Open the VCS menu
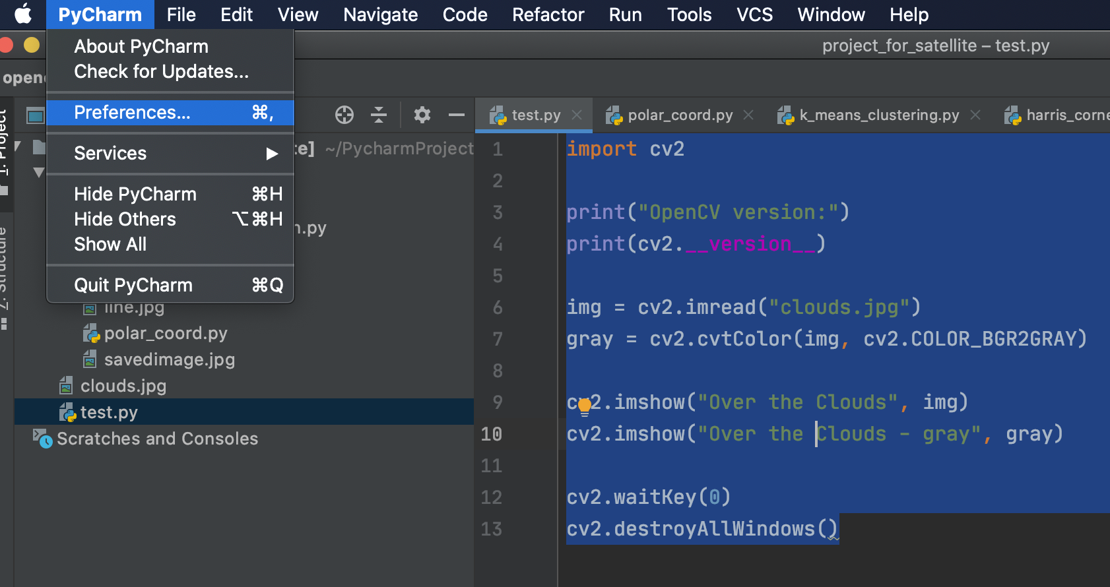Screen dimensions: 1110x587 pyautogui.click(x=754, y=15)
